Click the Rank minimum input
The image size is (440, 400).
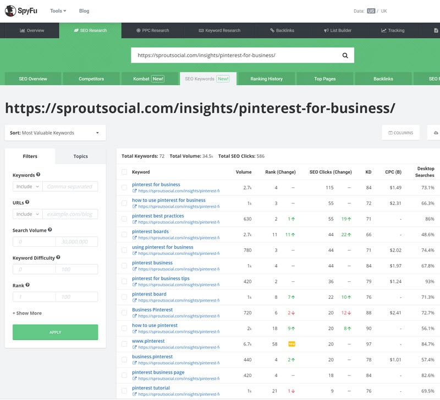34,297
